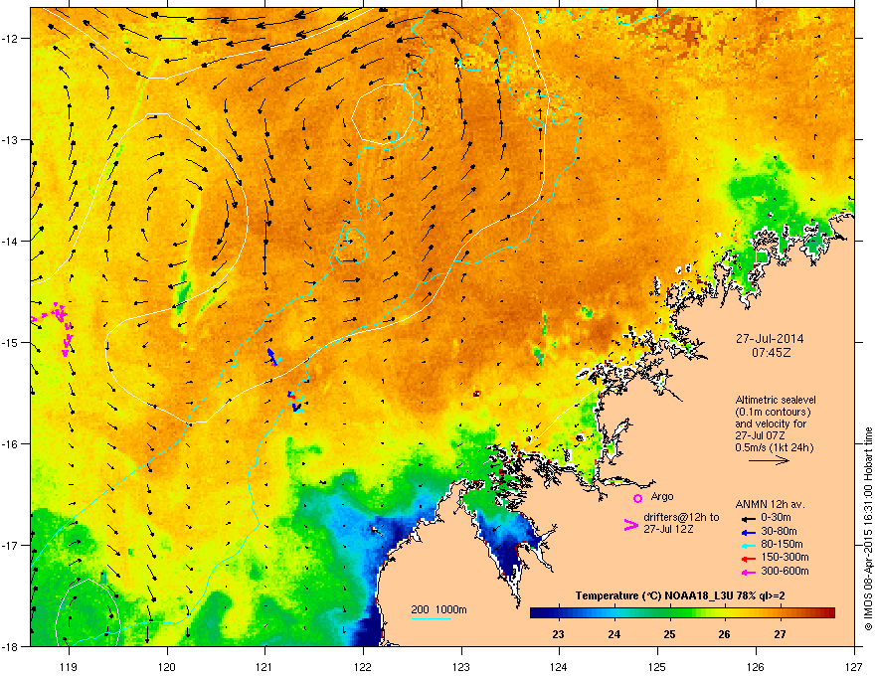Click the longitude axis label 125
This screenshot has width=875, height=676.
click(x=657, y=666)
